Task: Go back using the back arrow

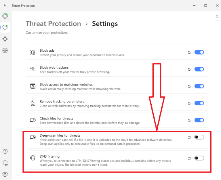Action: point(5,5)
